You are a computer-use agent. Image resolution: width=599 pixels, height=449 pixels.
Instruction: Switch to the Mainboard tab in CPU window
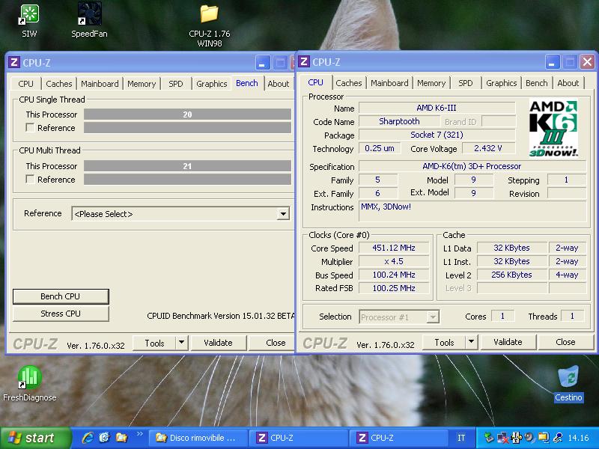[389, 83]
